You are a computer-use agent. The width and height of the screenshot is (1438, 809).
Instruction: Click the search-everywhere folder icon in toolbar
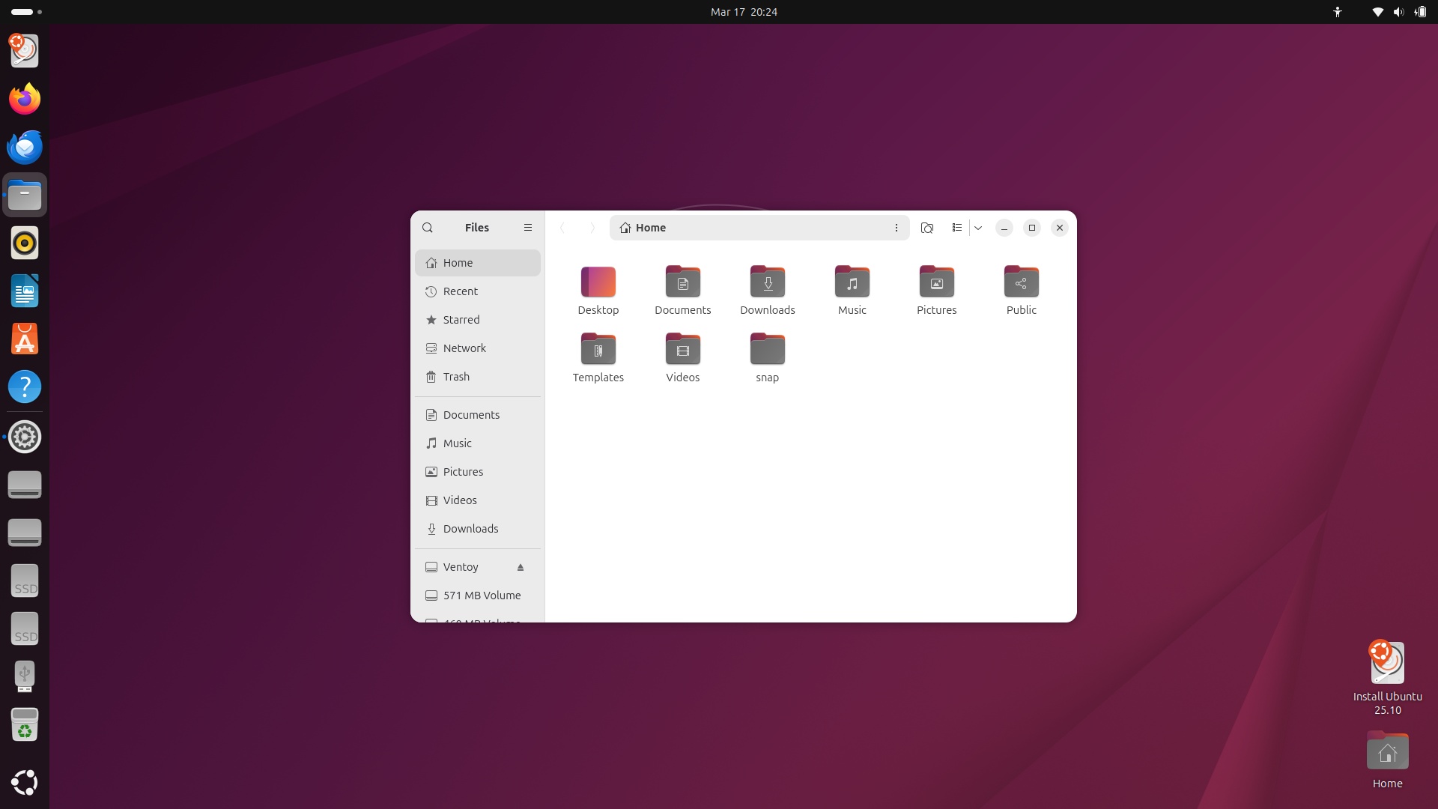[927, 228]
